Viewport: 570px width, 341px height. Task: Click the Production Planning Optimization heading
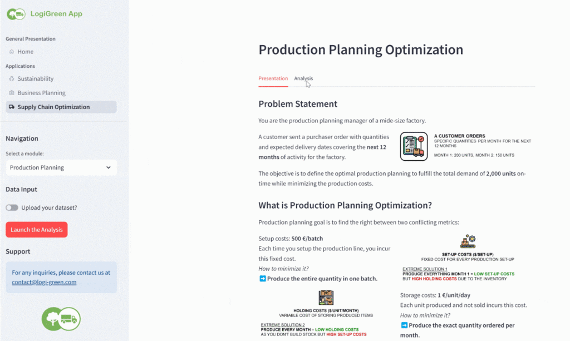point(361,50)
